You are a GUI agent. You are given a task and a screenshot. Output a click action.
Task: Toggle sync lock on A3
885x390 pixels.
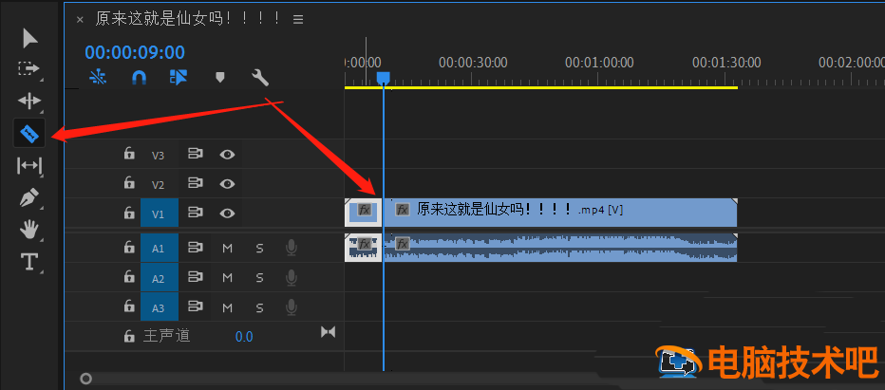[x=196, y=307]
